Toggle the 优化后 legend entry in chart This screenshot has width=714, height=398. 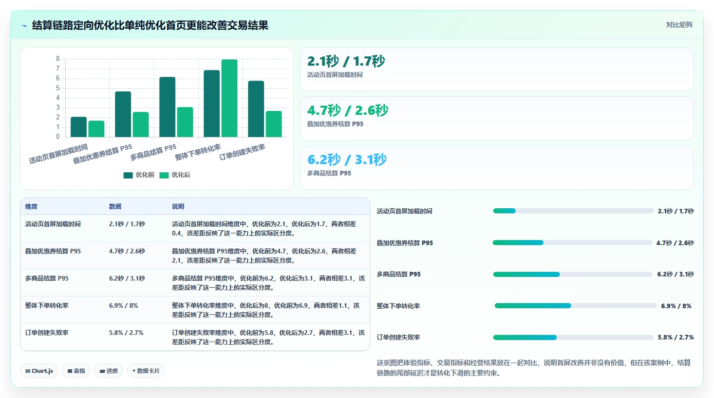[x=175, y=175]
